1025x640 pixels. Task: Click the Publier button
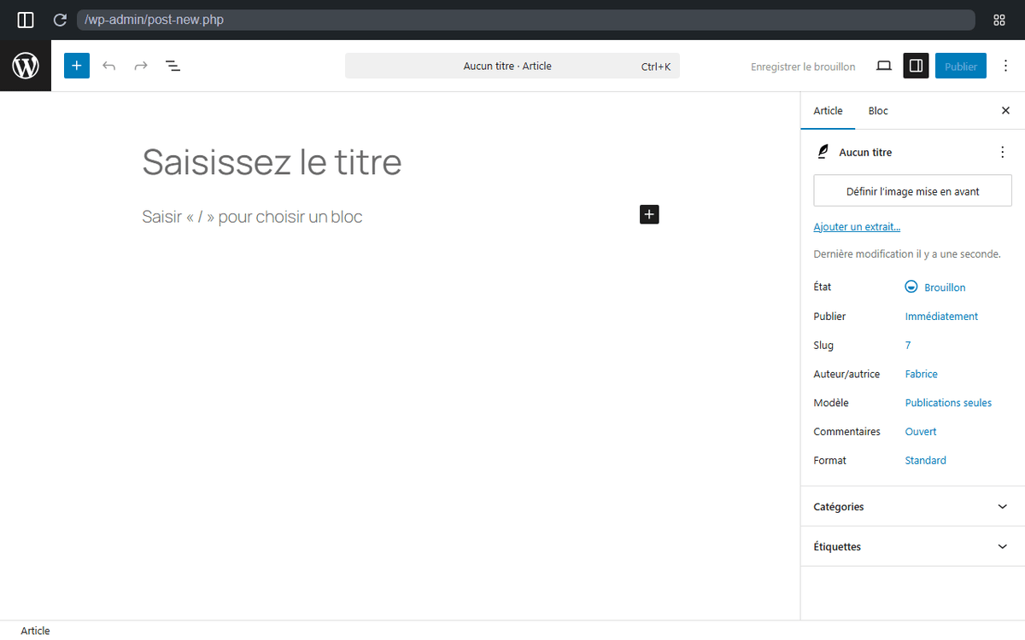(x=960, y=65)
